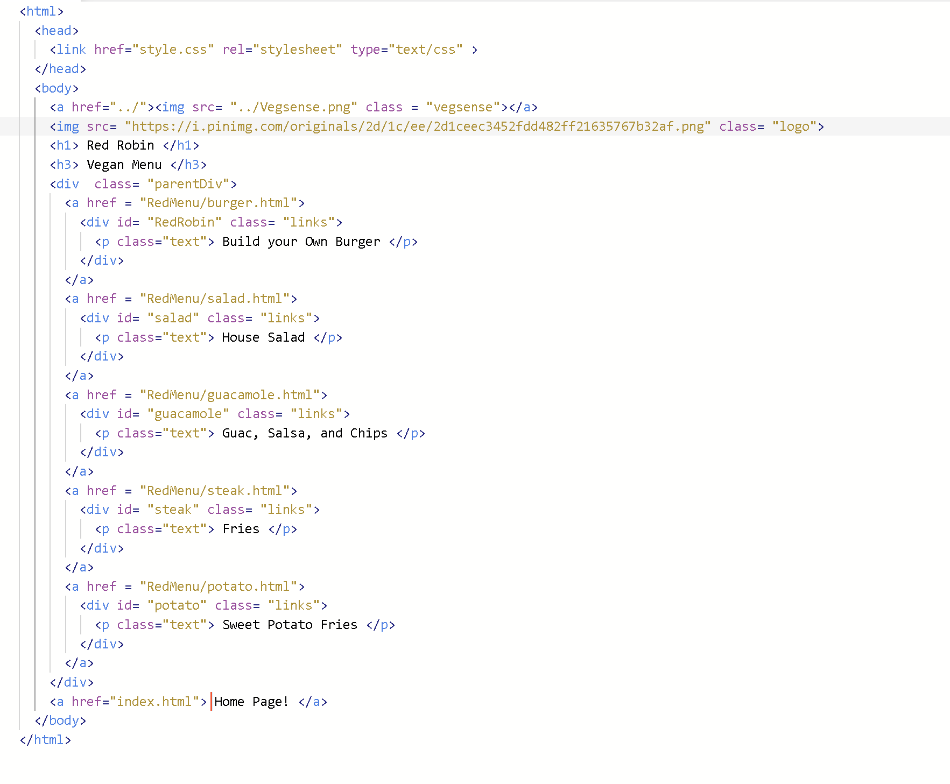This screenshot has height=784, width=950.
Task: Click the type="text/css" attribute
Action: tap(406, 50)
